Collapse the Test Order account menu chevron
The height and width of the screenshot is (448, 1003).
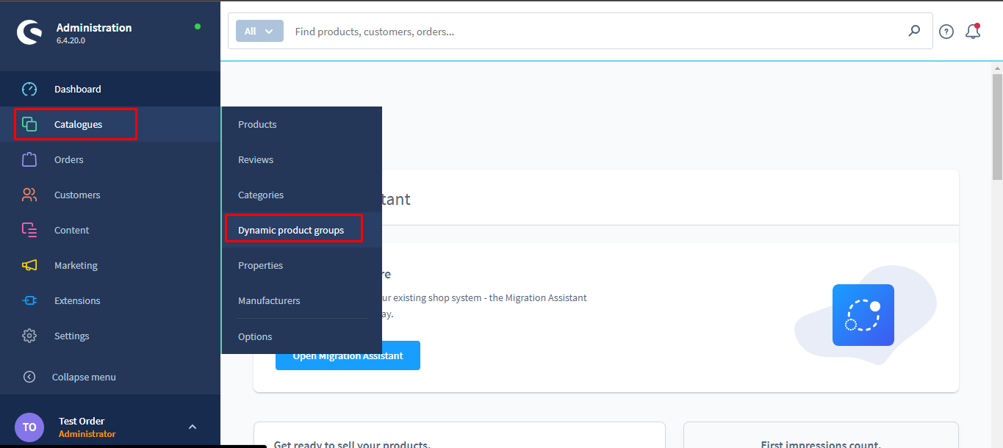pos(192,426)
